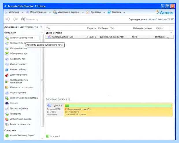The image size is (179, 143).
Task: Collapse the Операции section
Action: [x=42, y=32]
